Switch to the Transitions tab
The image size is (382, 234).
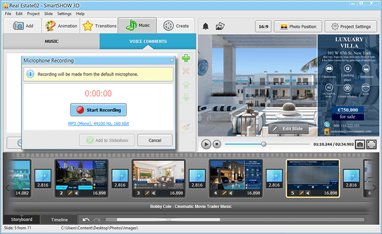(99, 26)
